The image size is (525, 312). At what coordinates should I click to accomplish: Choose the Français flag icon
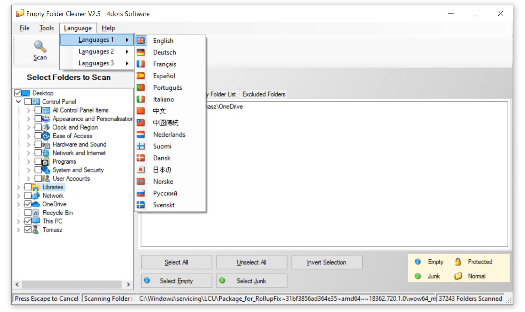141,64
